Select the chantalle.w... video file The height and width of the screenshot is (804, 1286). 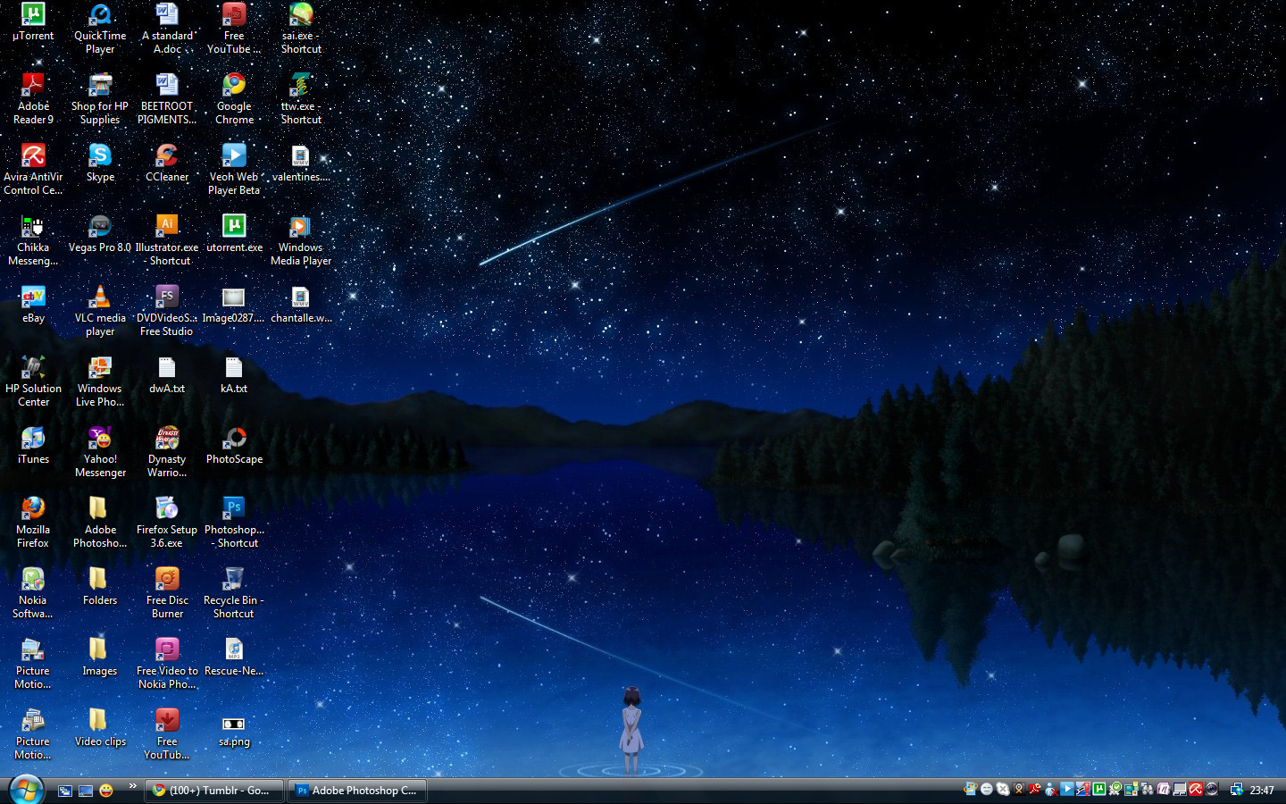click(x=301, y=305)
